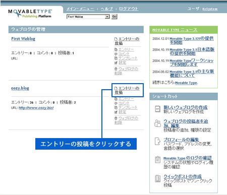Click the profile edit page icon
The image size is (227, 195).
click(157, 142)
